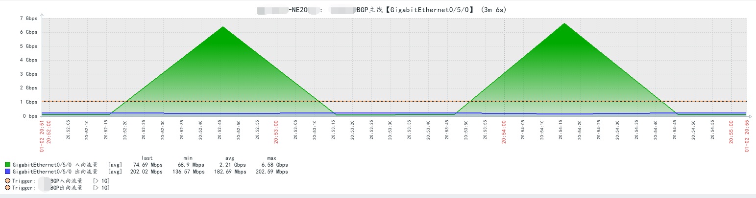The height and width of the screenshot is (198, 756).
Task: Click the blue outbound traffic legend swatch
Action: 8,172
